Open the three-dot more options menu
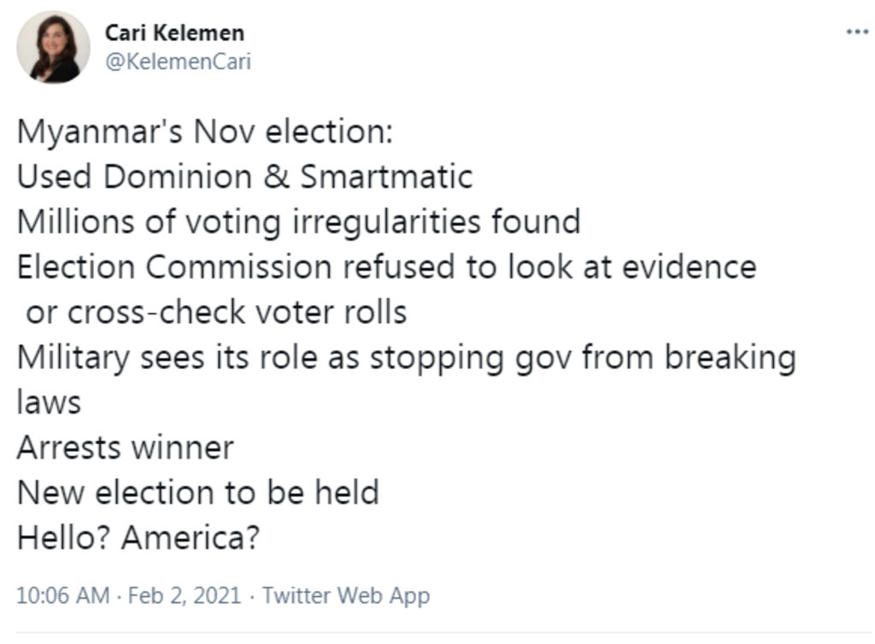875x644 pixels. pyautogui.click(x=855, y=32)
